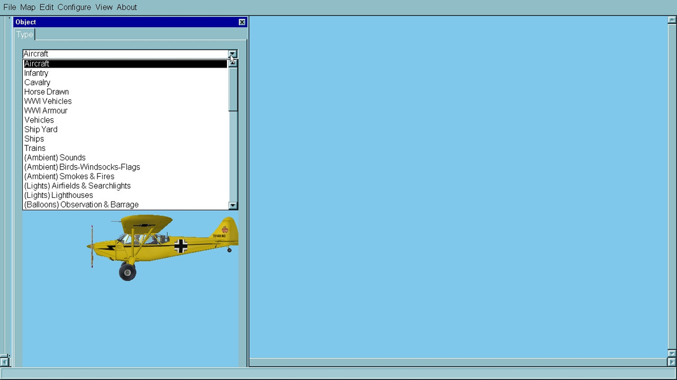Click the yellow aircraft preview image
The width and height of the screenshot is (677, 380).
point(162,247)
